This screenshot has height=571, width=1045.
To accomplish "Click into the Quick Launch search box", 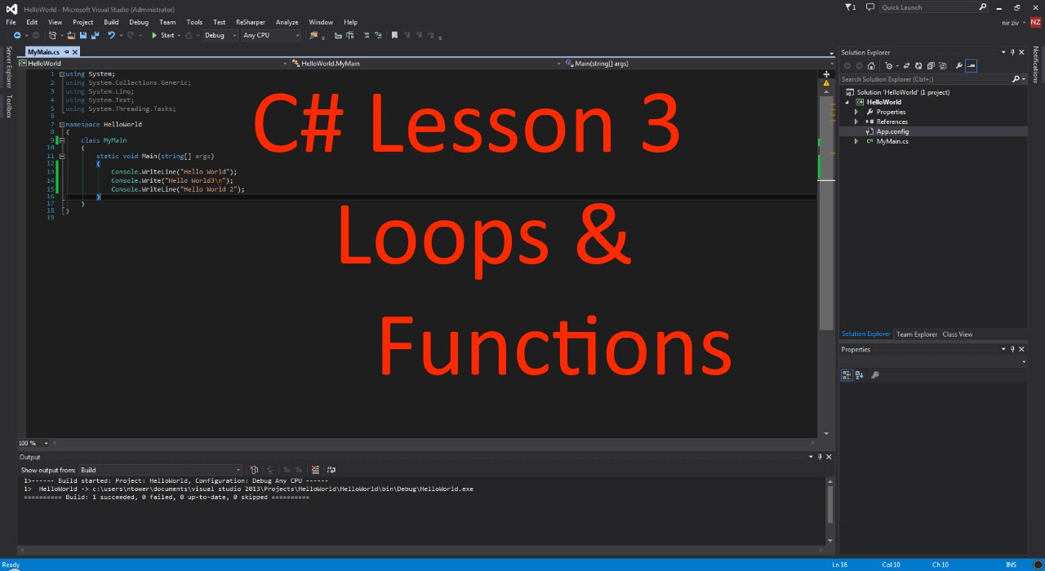I will [934, 7].
